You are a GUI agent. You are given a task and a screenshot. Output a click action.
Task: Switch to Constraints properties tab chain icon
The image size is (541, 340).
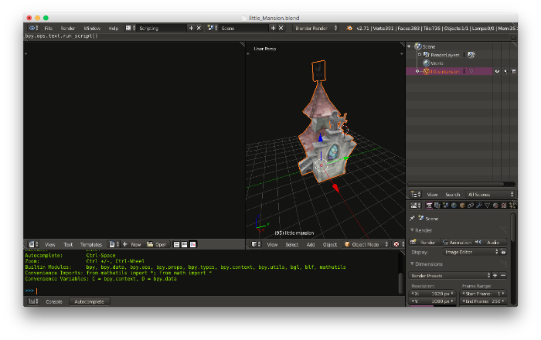(x=470, y=206)
